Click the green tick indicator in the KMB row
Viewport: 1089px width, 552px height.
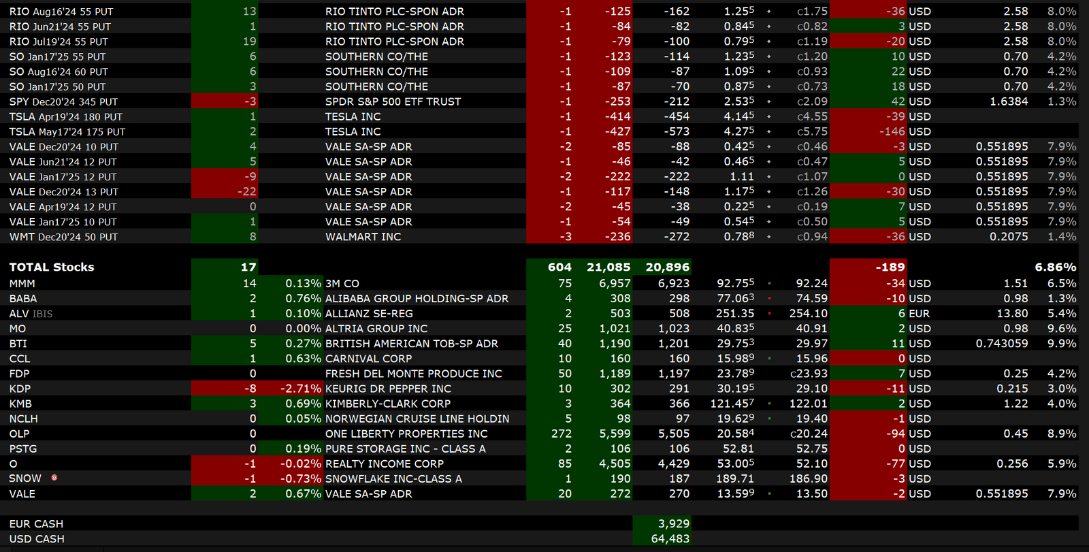(770, 404)
